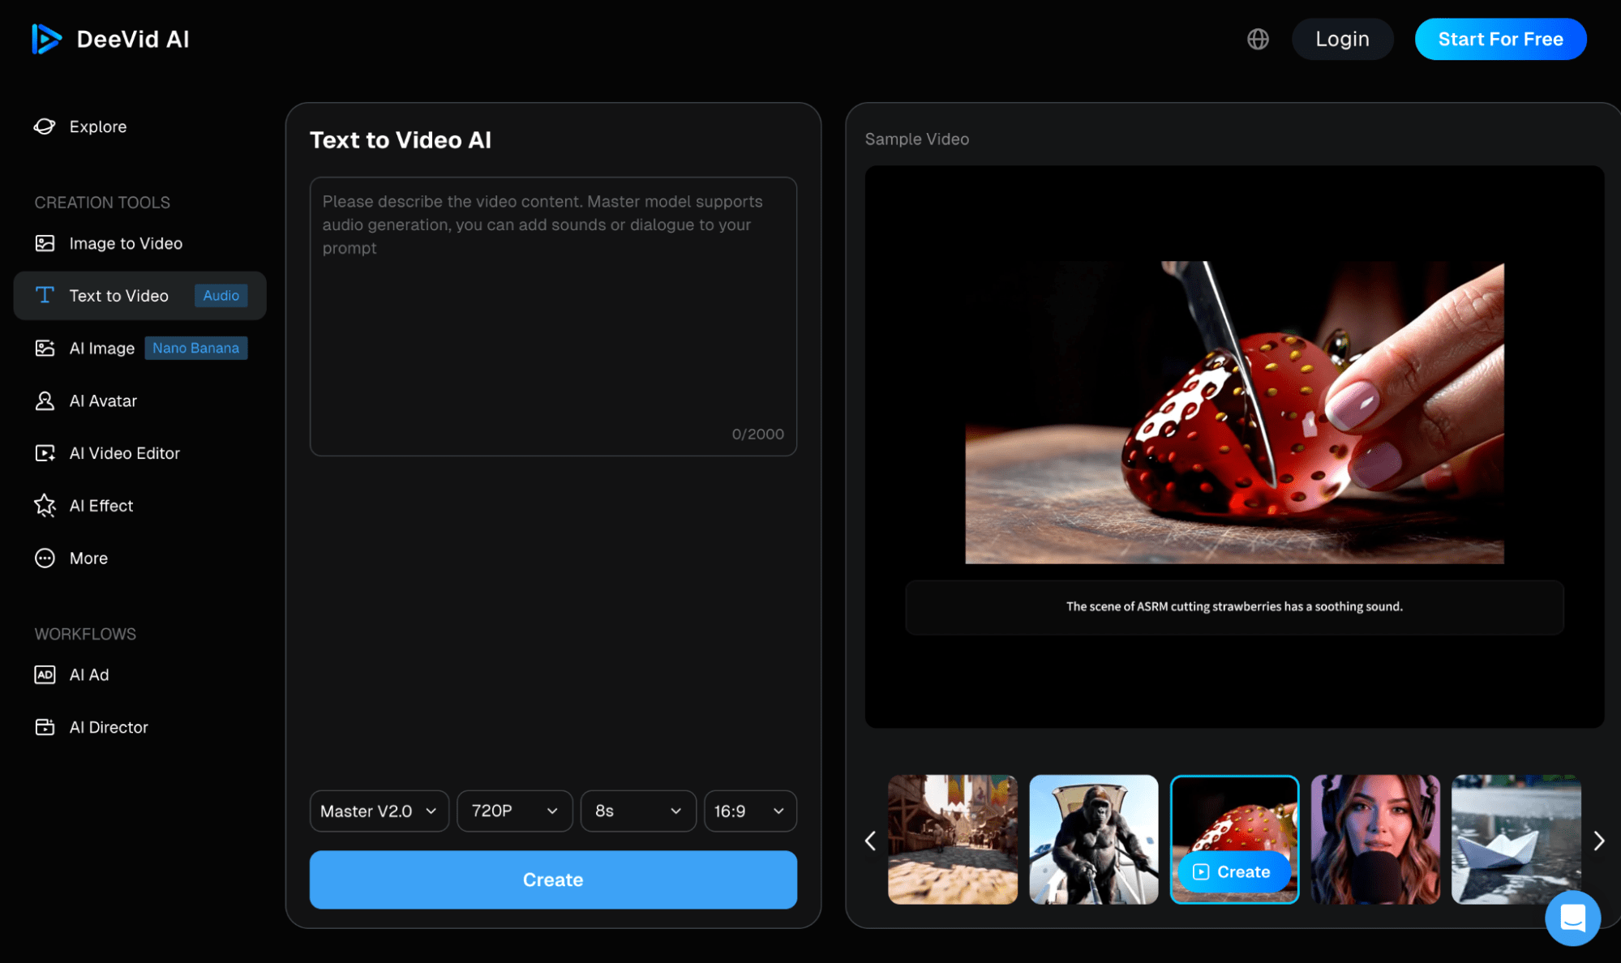1621x963 pixels.
Task: Select the Image to Video tool
Action: pyautogui.click(x=126, y=242)
